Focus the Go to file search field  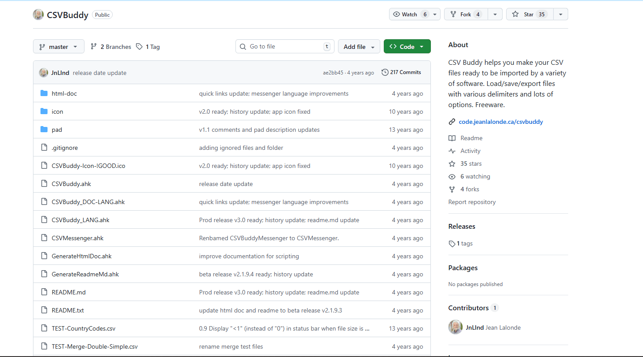(x=285, y=47)
